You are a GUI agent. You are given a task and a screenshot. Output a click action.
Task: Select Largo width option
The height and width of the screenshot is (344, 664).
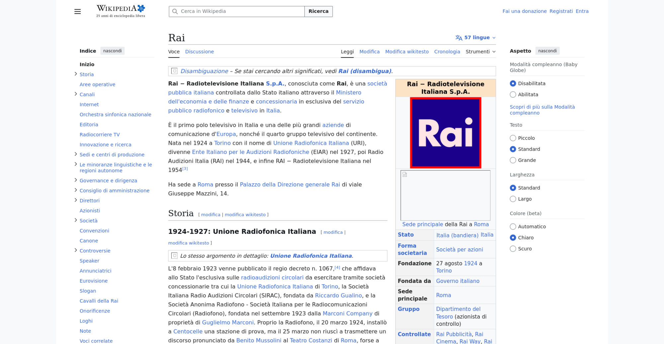(513, 199)
